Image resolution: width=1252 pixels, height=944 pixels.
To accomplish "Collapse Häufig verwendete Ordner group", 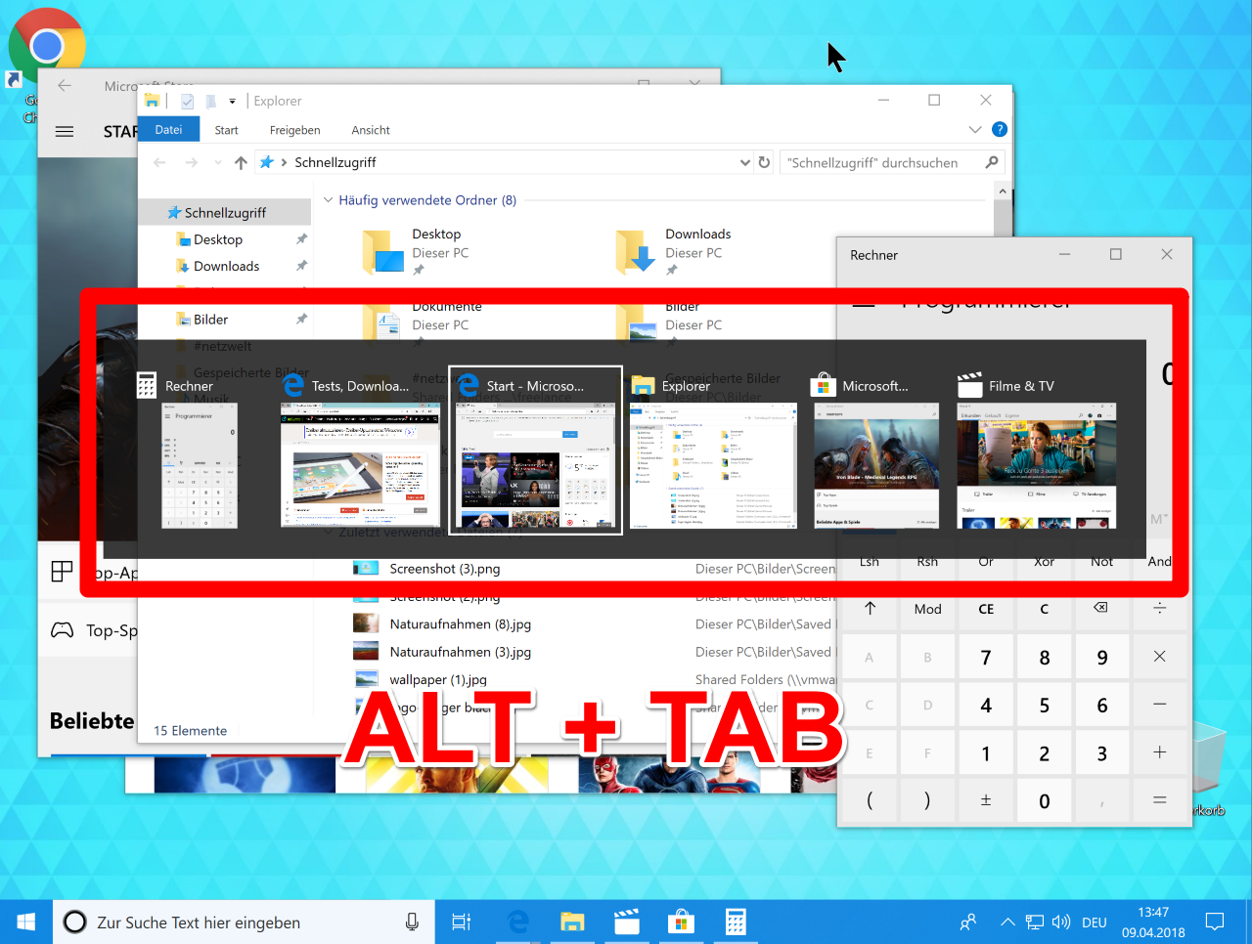I will click(330, 200).
